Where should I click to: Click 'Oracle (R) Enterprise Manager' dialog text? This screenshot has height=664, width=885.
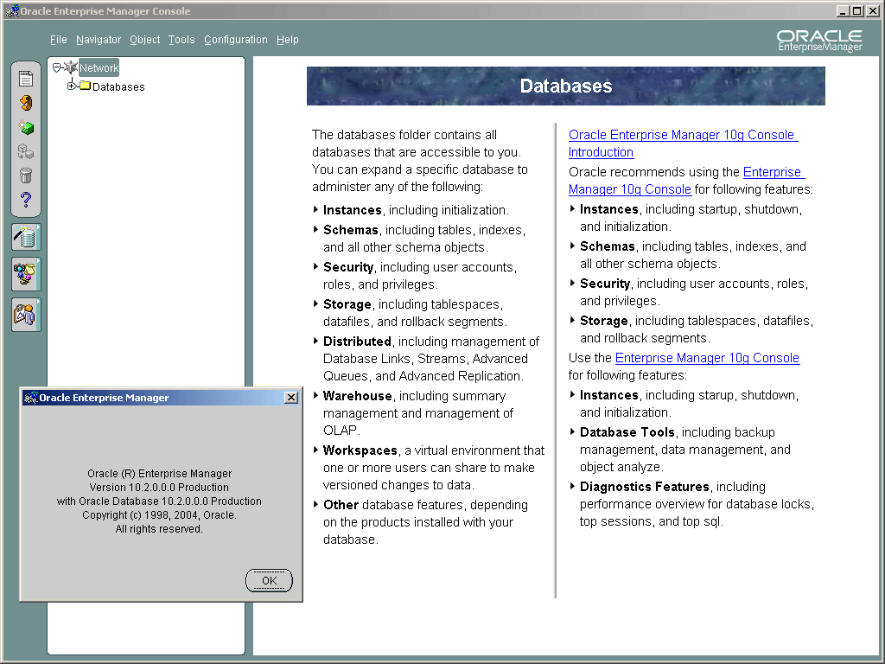(x=159, y=474)
